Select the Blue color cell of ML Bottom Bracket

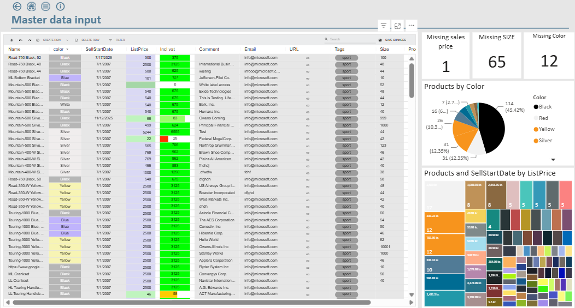coord(65,78)
